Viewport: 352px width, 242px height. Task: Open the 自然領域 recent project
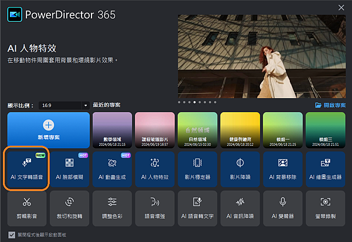(197, 130)
